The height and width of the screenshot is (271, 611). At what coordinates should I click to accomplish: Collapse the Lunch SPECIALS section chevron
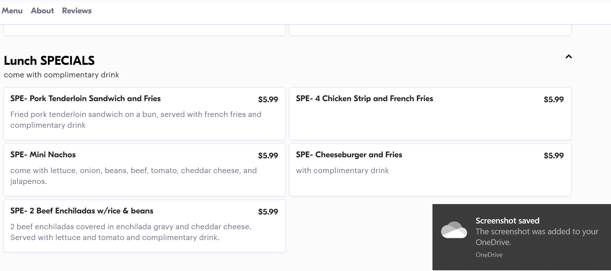click(568, 57)
